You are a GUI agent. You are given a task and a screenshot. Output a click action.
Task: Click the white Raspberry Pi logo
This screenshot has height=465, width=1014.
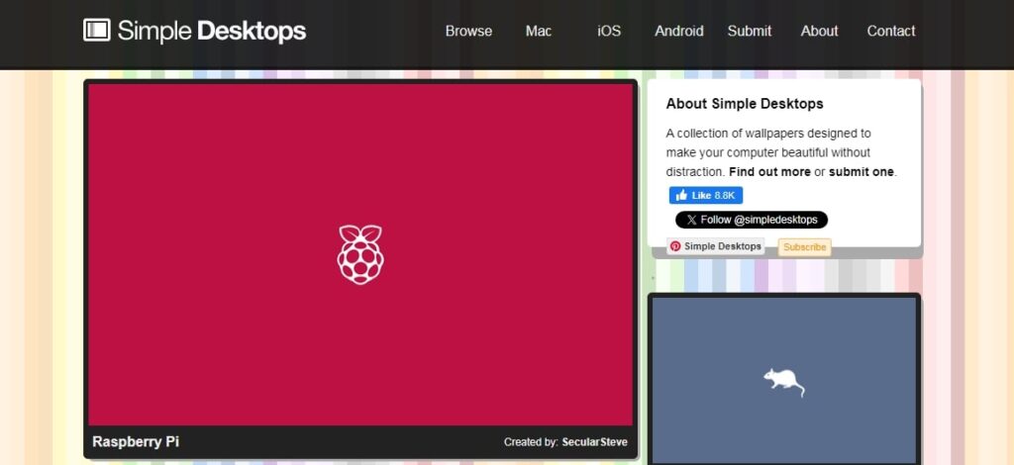pyautogui.click(x=360, y=254)
